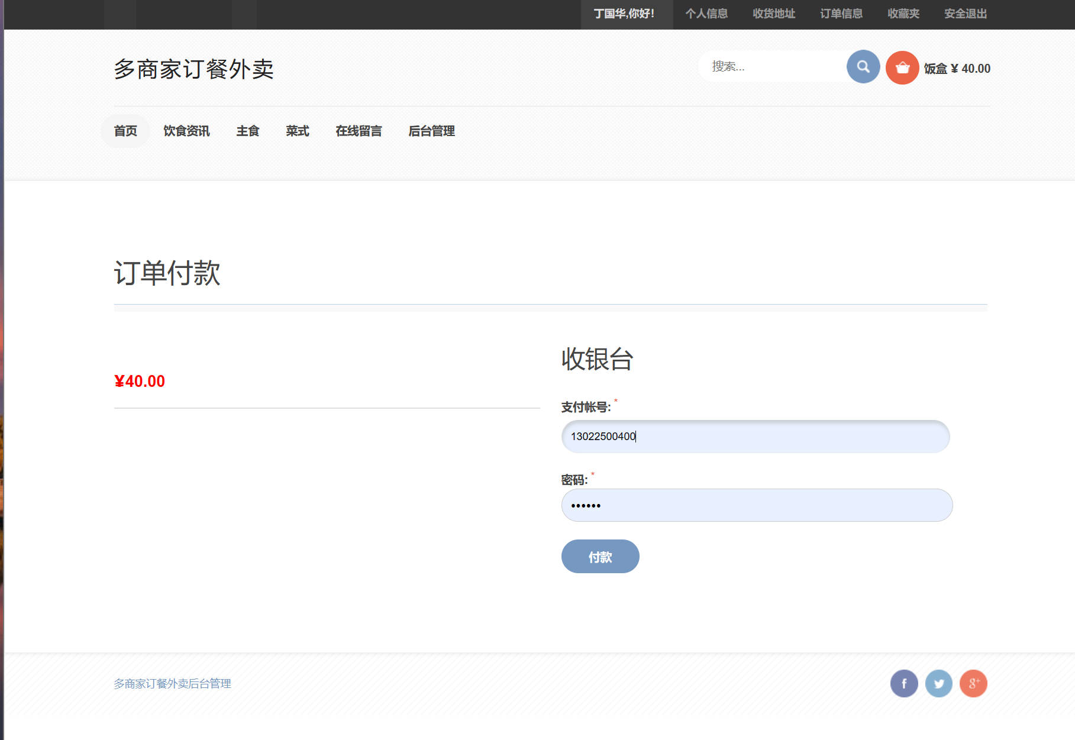
Task: Click 安全退出 to log out
Action: point(964,14)
